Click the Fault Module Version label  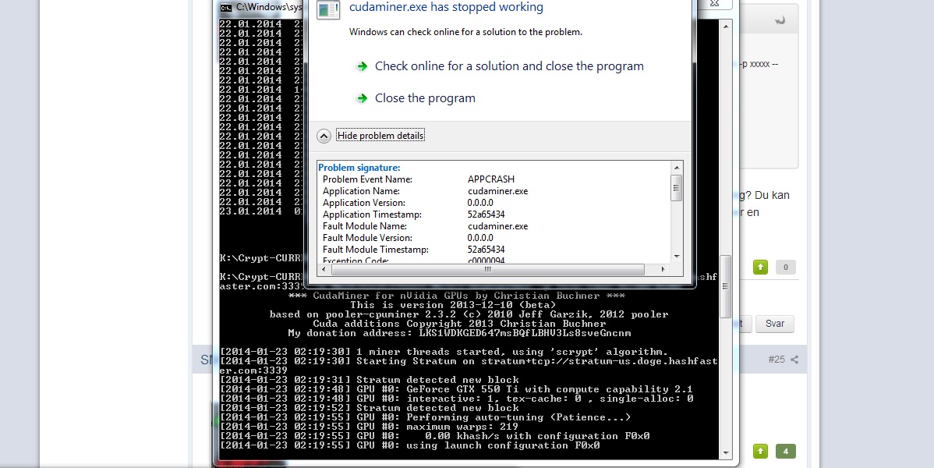(x=367, y=238)
